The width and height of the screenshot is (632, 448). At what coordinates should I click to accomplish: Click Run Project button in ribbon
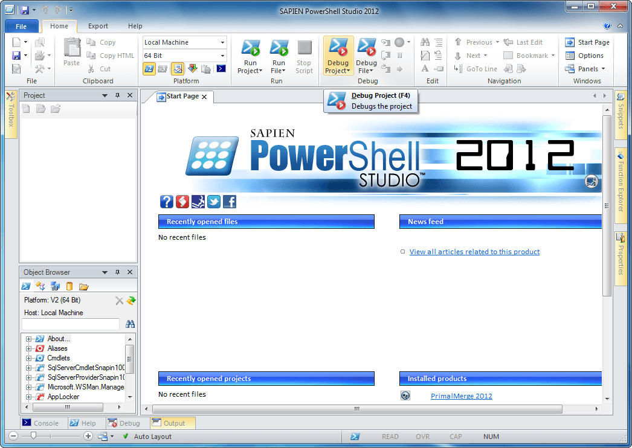point(250,56)
